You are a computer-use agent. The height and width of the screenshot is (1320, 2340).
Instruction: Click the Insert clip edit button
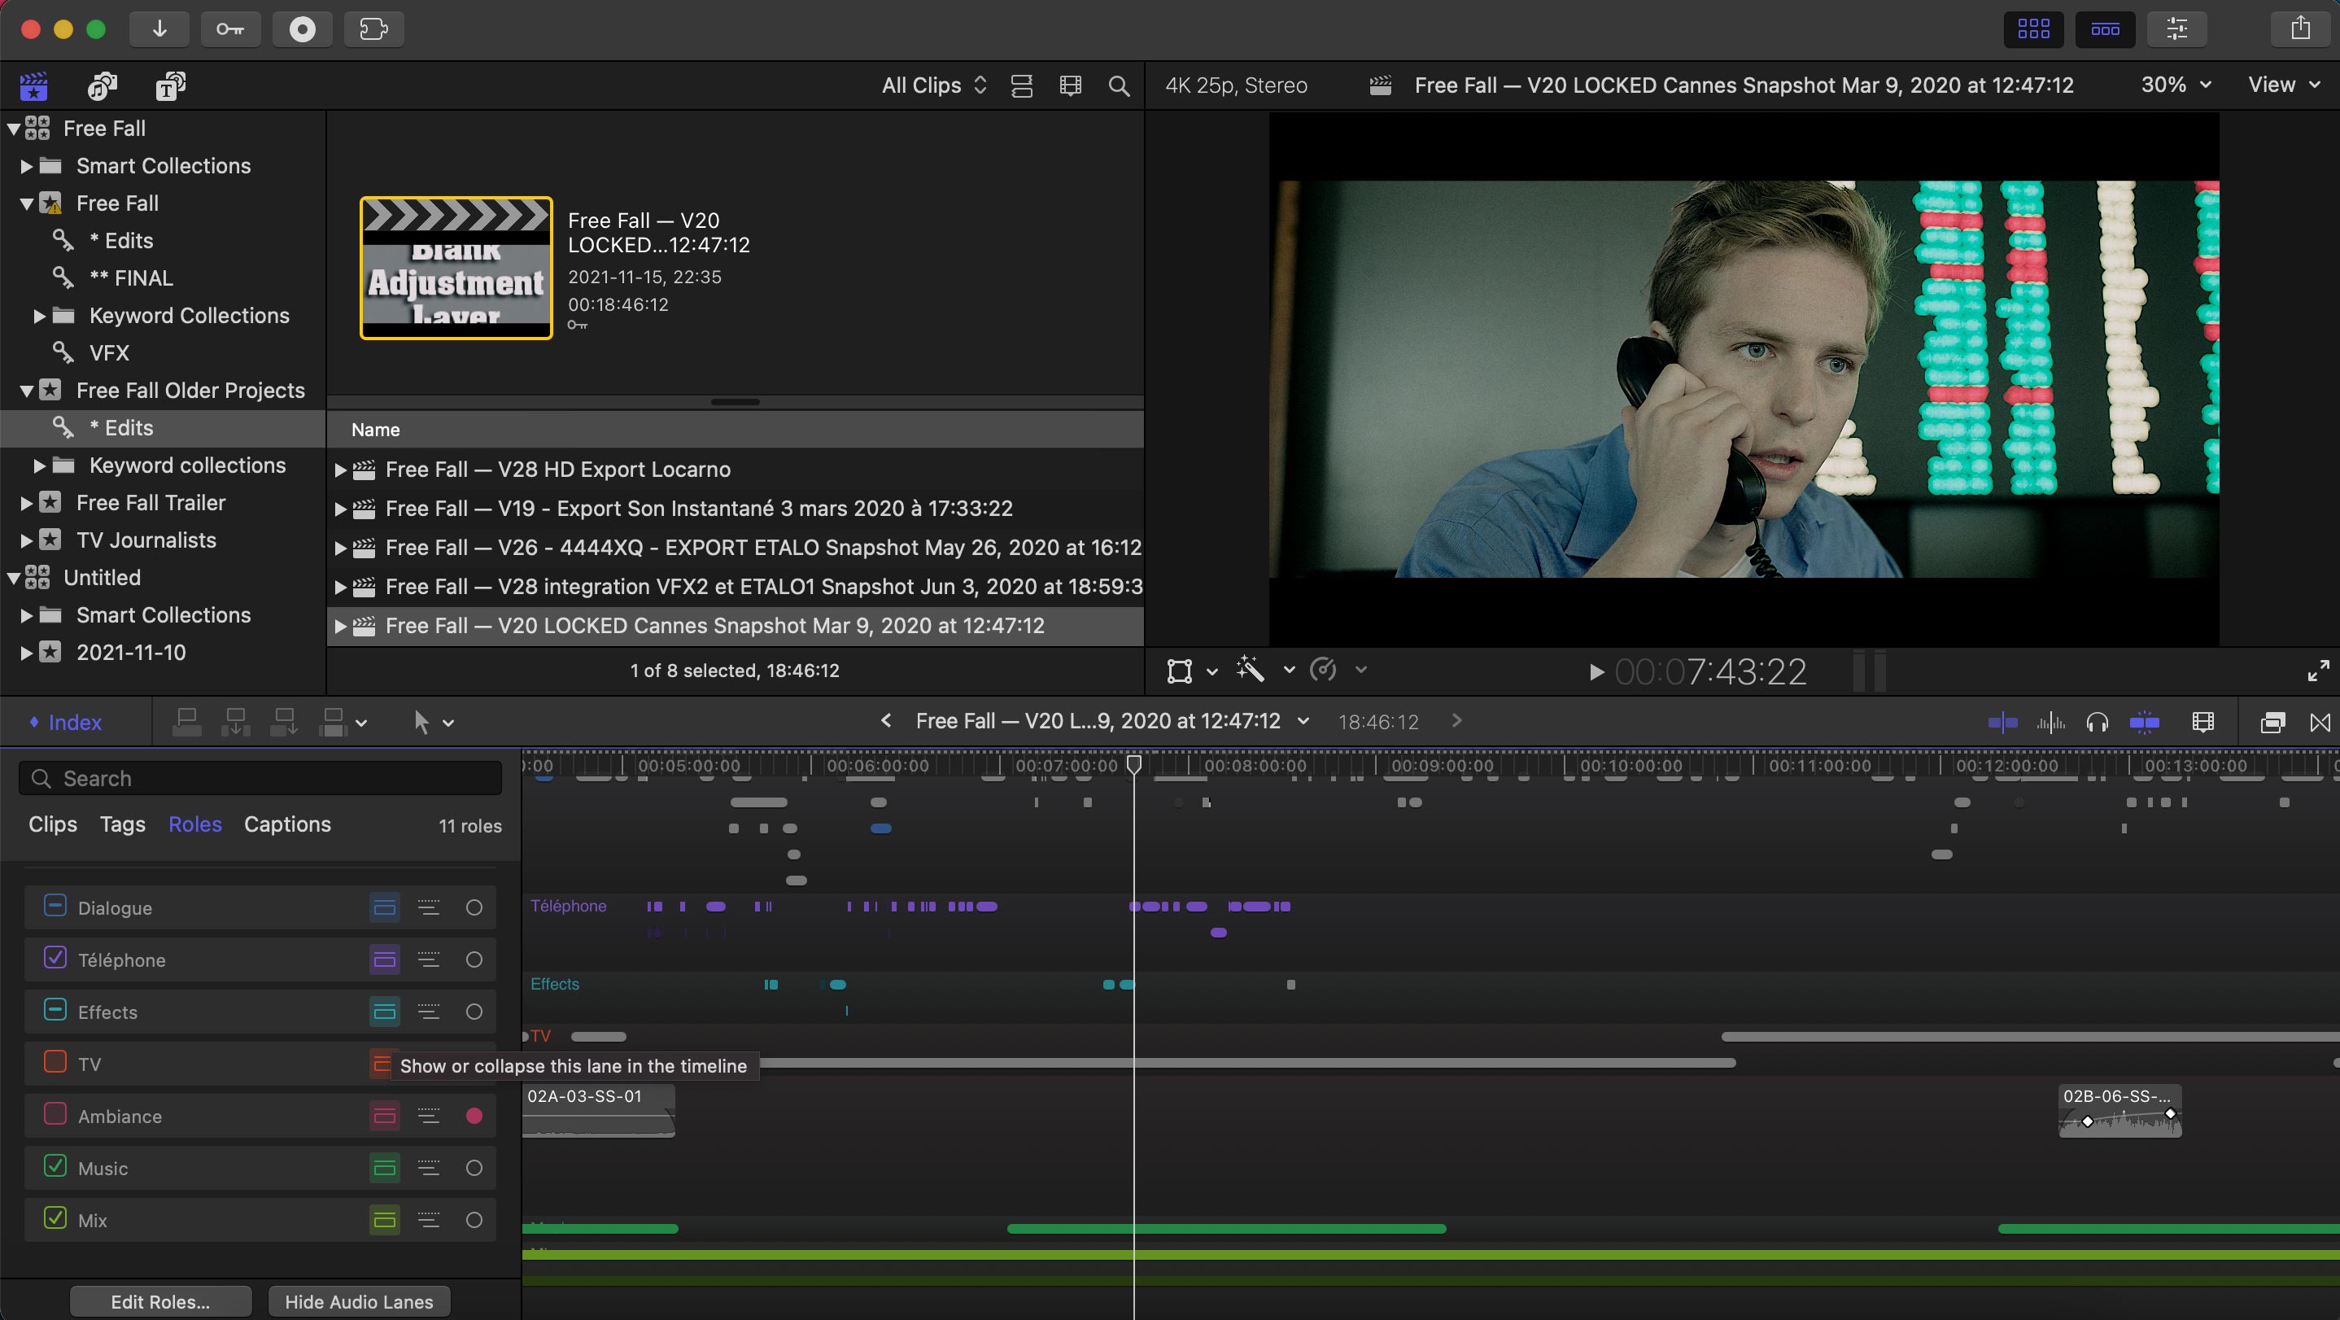tap(235, 722)
